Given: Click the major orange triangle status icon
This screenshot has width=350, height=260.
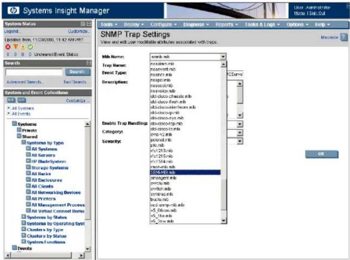Looking at the screenshot, I should click(x=15, y=47).
